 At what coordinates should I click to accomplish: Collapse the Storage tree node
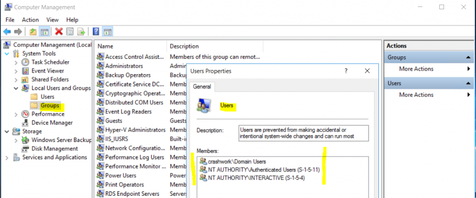pyautogui.click(x=7, y=131)
